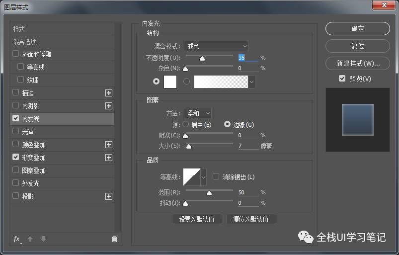
Task: Toggle the 预览(V) checkbox
Action: (342, 79)
